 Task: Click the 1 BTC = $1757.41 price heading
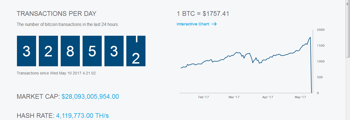click(203, 14)
